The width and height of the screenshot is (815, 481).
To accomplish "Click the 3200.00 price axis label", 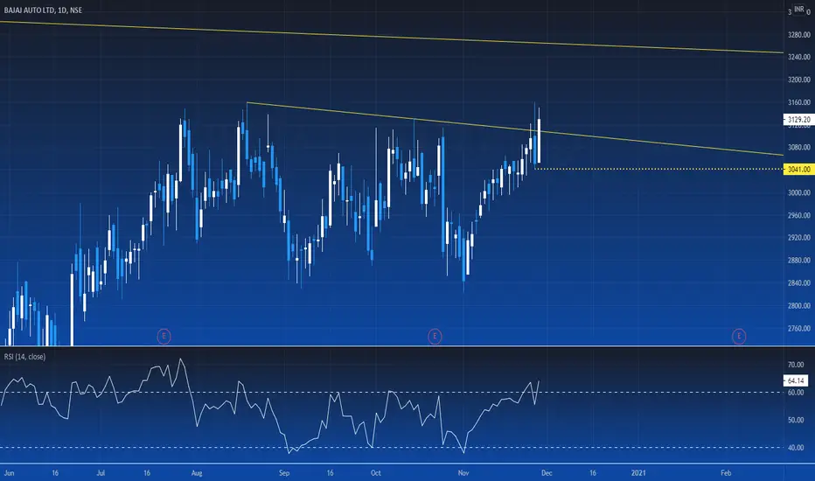I will point(799,80).
